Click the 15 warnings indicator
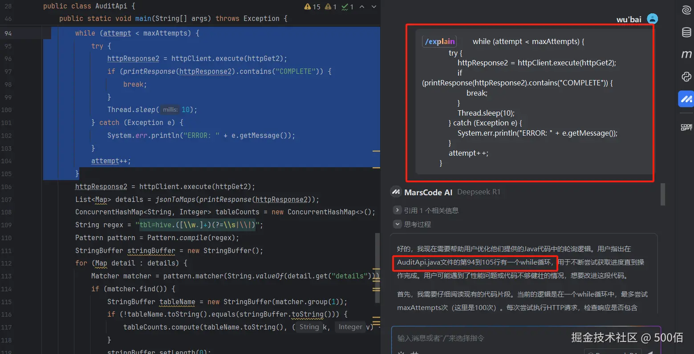 pyautogui.click(x=312, y=7)
